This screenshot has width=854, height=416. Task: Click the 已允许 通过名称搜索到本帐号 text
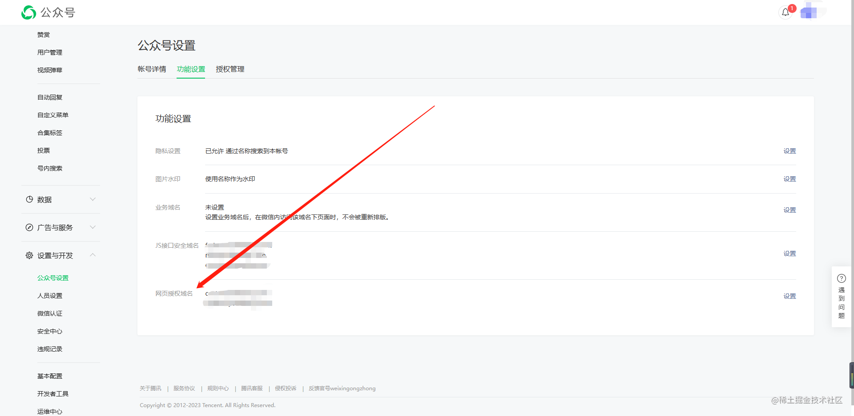[x=246, y=151]
